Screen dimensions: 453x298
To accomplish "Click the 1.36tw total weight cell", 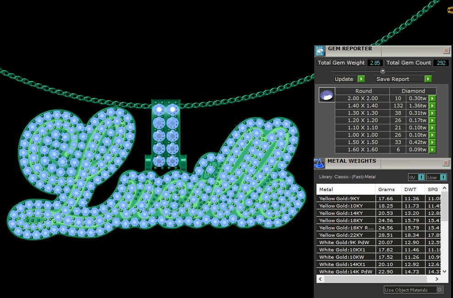I will [417, 106].
